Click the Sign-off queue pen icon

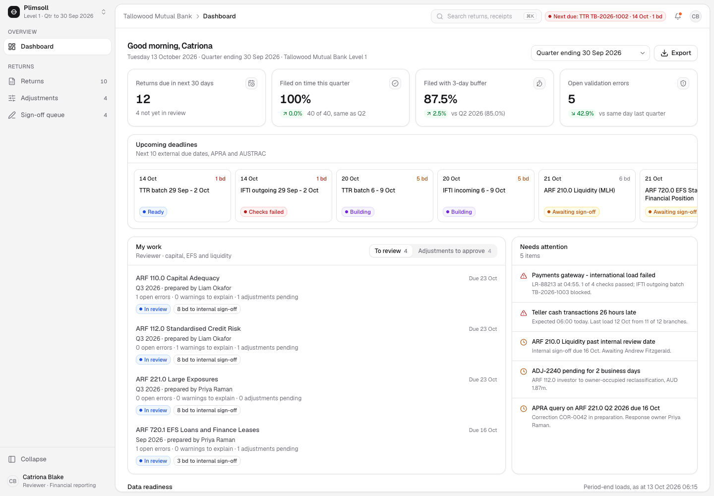point(12,115)
